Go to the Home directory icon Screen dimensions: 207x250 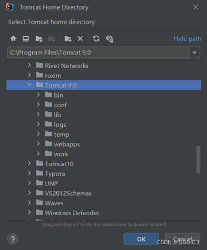pos(13,39)
